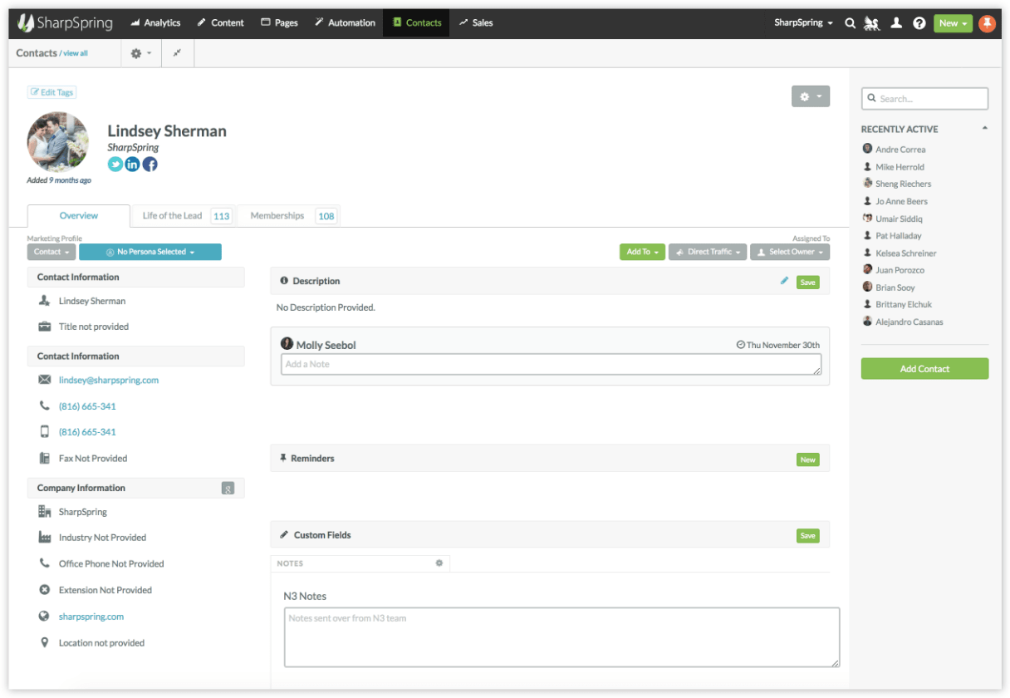The height and width of the screenshot is (698, 1010).
Task: Click the Add a Note field
Action: 551,365
